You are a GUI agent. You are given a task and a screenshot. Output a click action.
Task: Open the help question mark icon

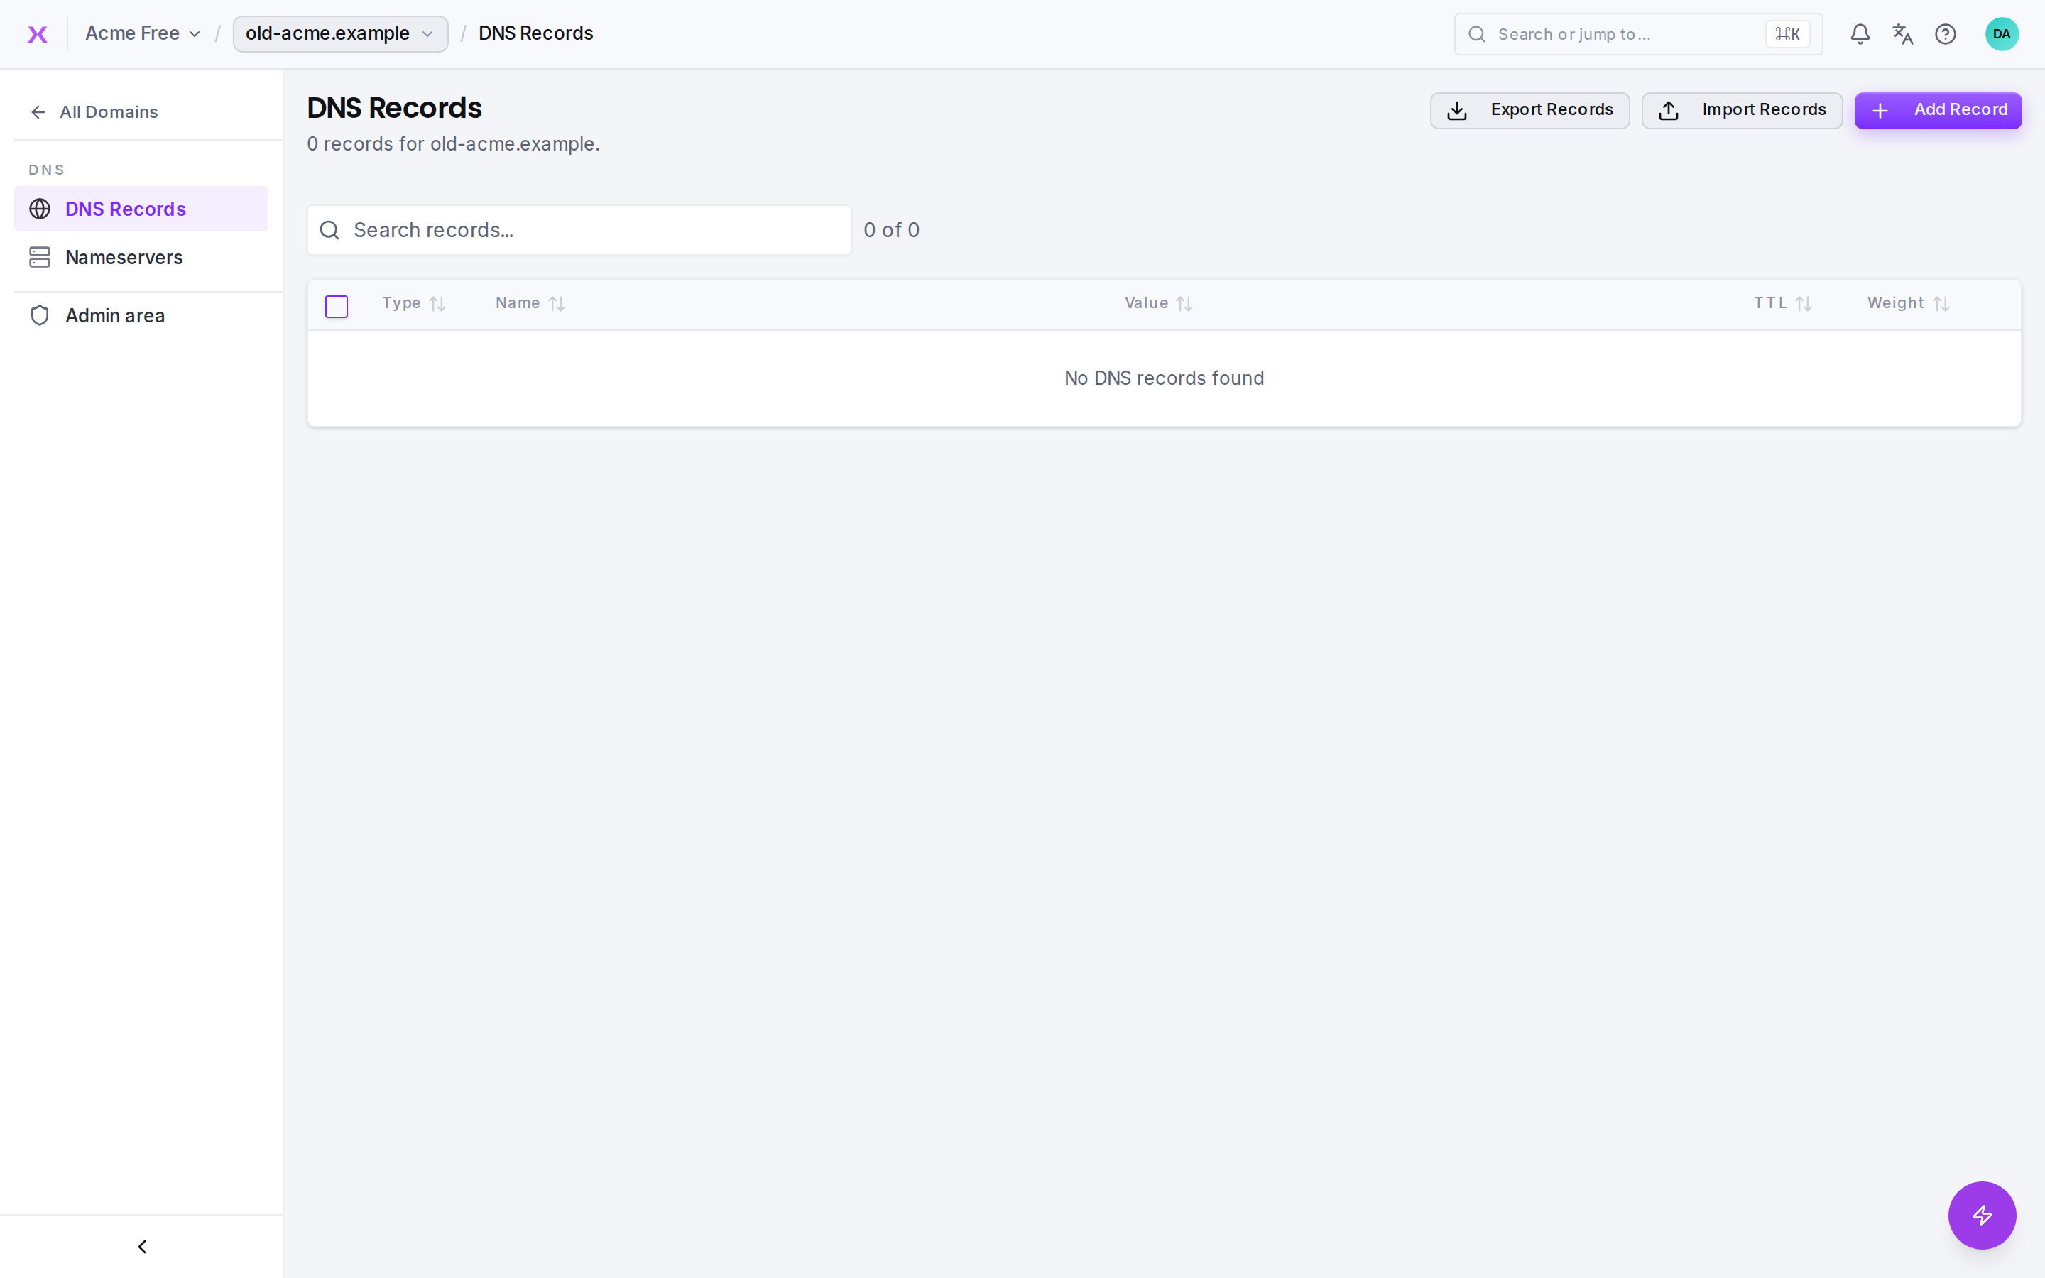[1946, 34]
